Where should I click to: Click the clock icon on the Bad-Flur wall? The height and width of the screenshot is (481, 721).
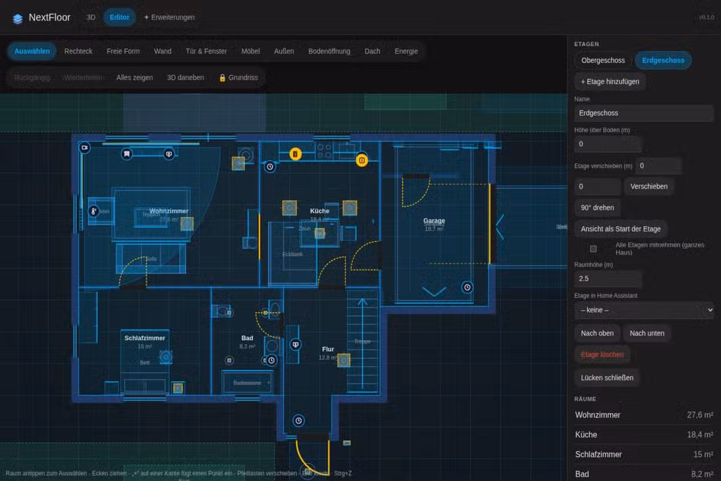[272, 360]
